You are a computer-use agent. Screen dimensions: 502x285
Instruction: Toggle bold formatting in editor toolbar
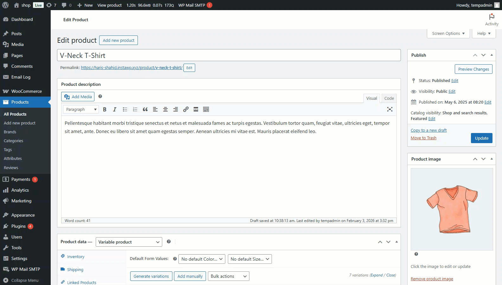[105, 109]
